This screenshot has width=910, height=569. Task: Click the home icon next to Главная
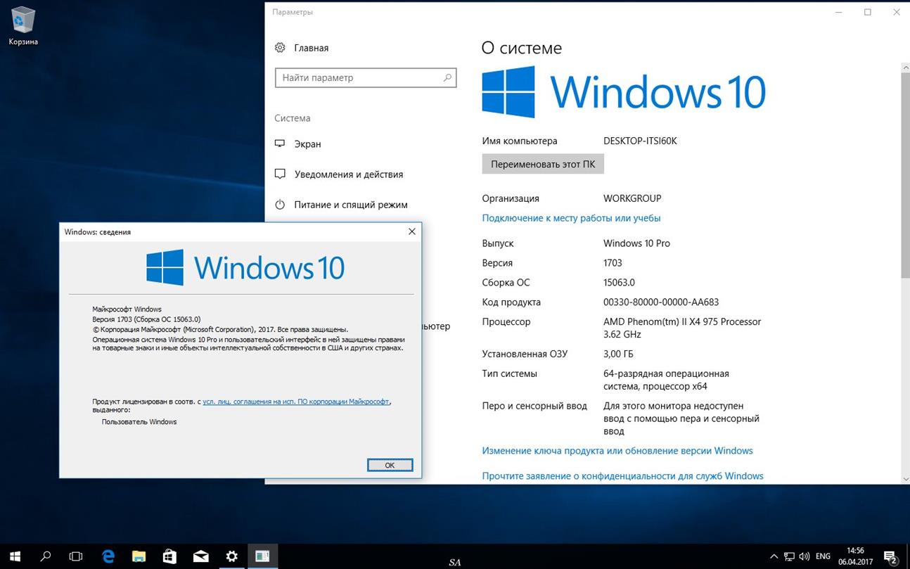coord(281,48)
